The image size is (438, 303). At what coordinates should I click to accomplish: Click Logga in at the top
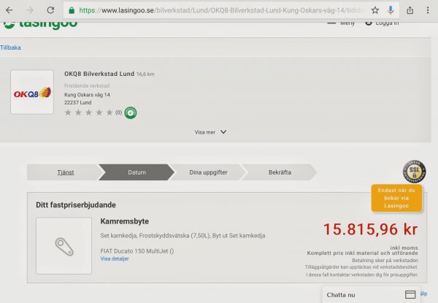tap(387, 23)
